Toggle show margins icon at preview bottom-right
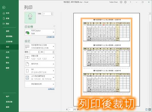The width and height of the screenshot is (152, 112). click(146, 109)
